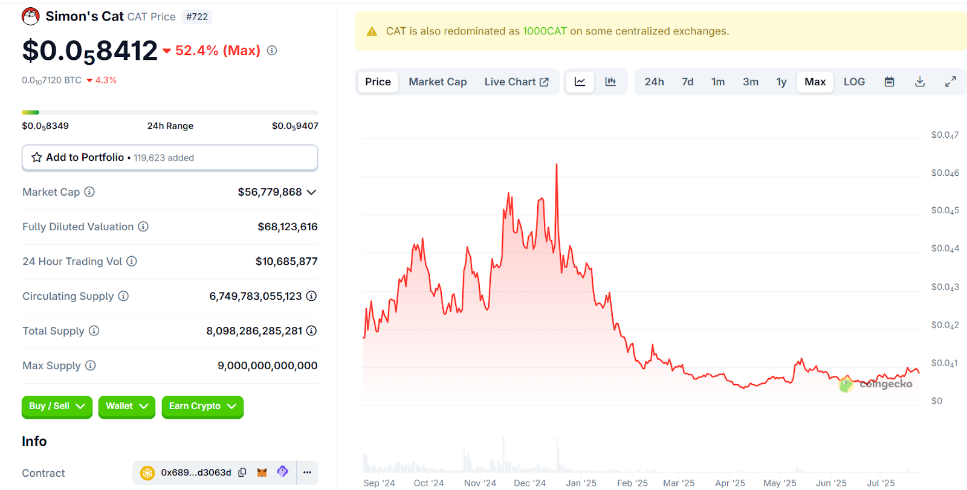The height and width of the screenshot is (490, 967).
Task: Add token to MetaMask via fox icon
Action: (262, 472)
